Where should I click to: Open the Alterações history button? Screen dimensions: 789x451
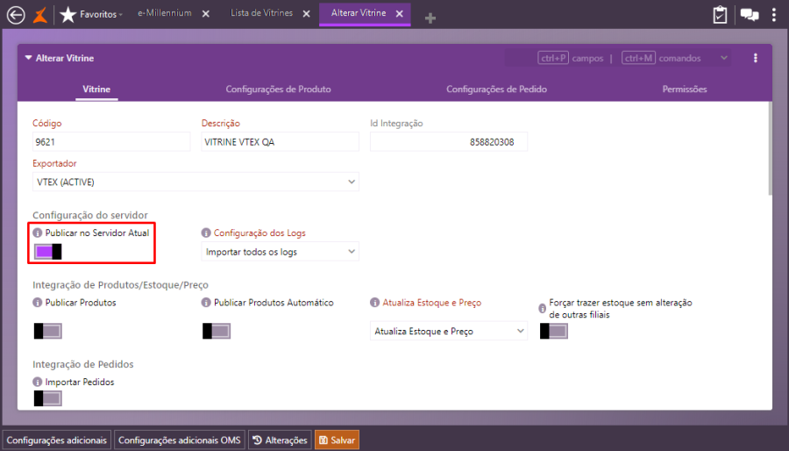point(280,440)
